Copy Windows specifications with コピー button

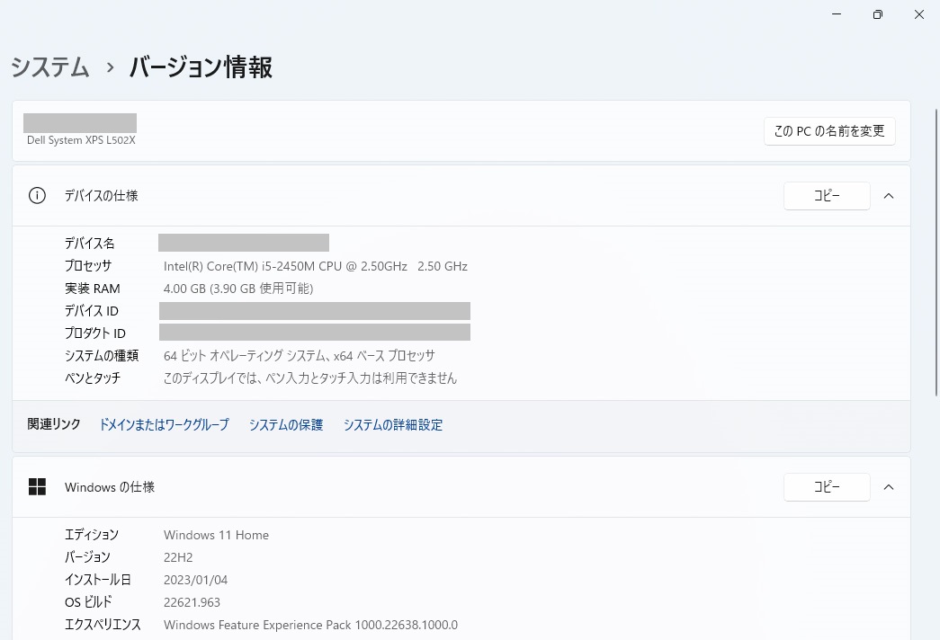pos(827,487)
